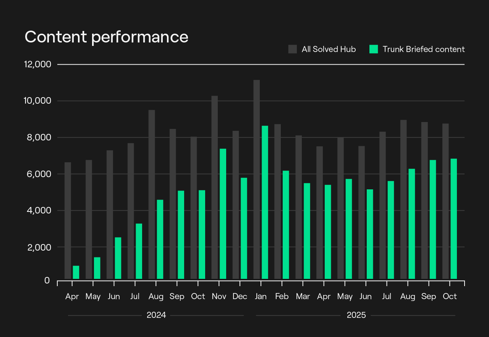The width and height of the screenshot is (489, 337).
Task: Pick the gray bar for August 2024
Action: coord(152,194)
